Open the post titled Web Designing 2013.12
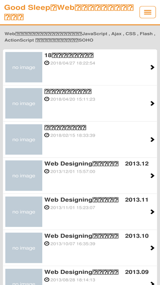 (96, 164)
